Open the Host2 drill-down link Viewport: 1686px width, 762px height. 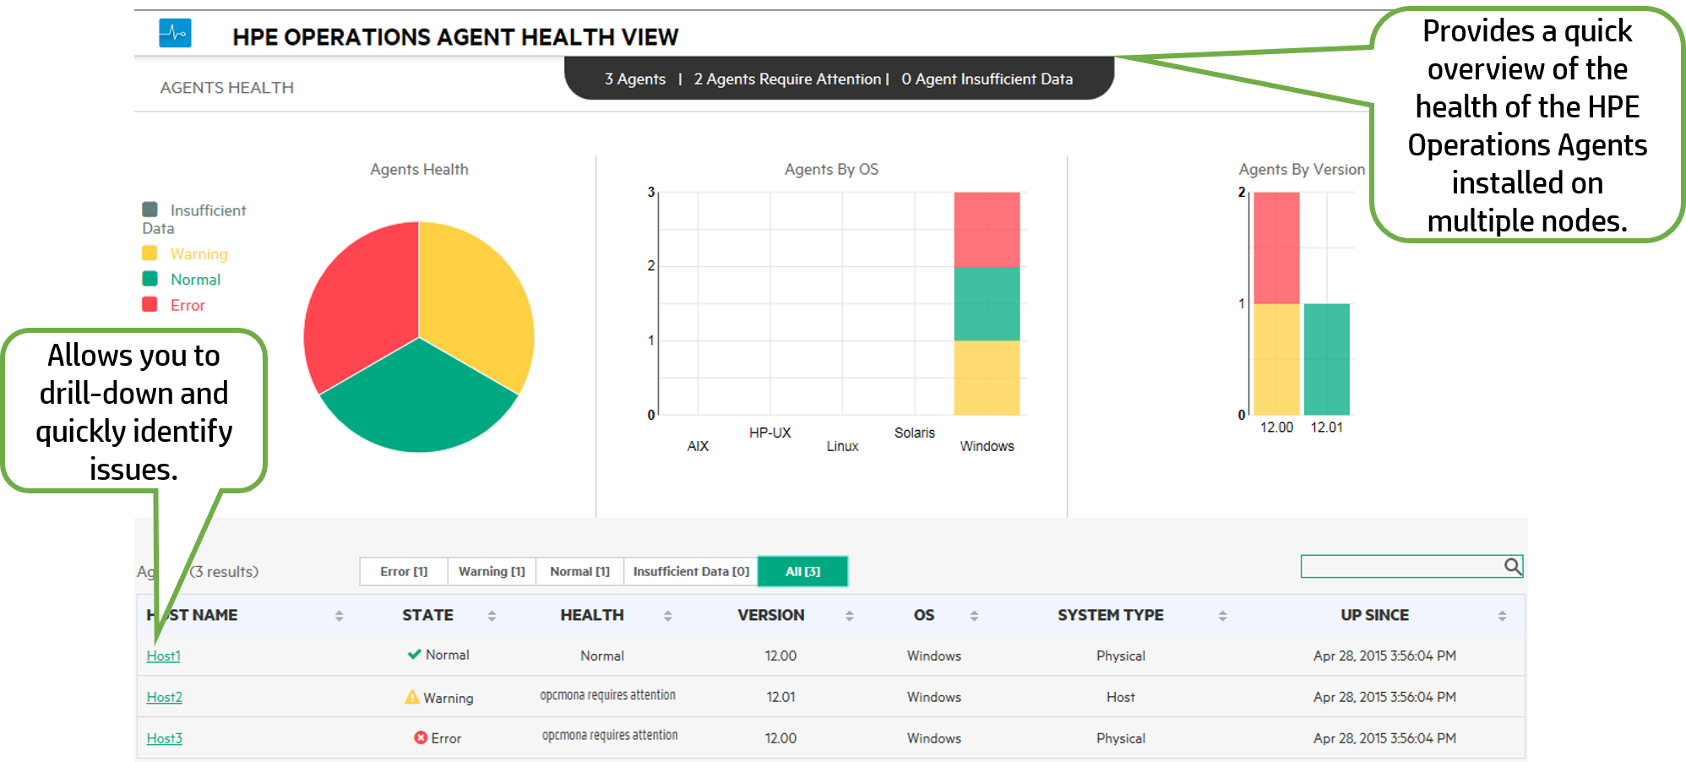pos(163,696)
